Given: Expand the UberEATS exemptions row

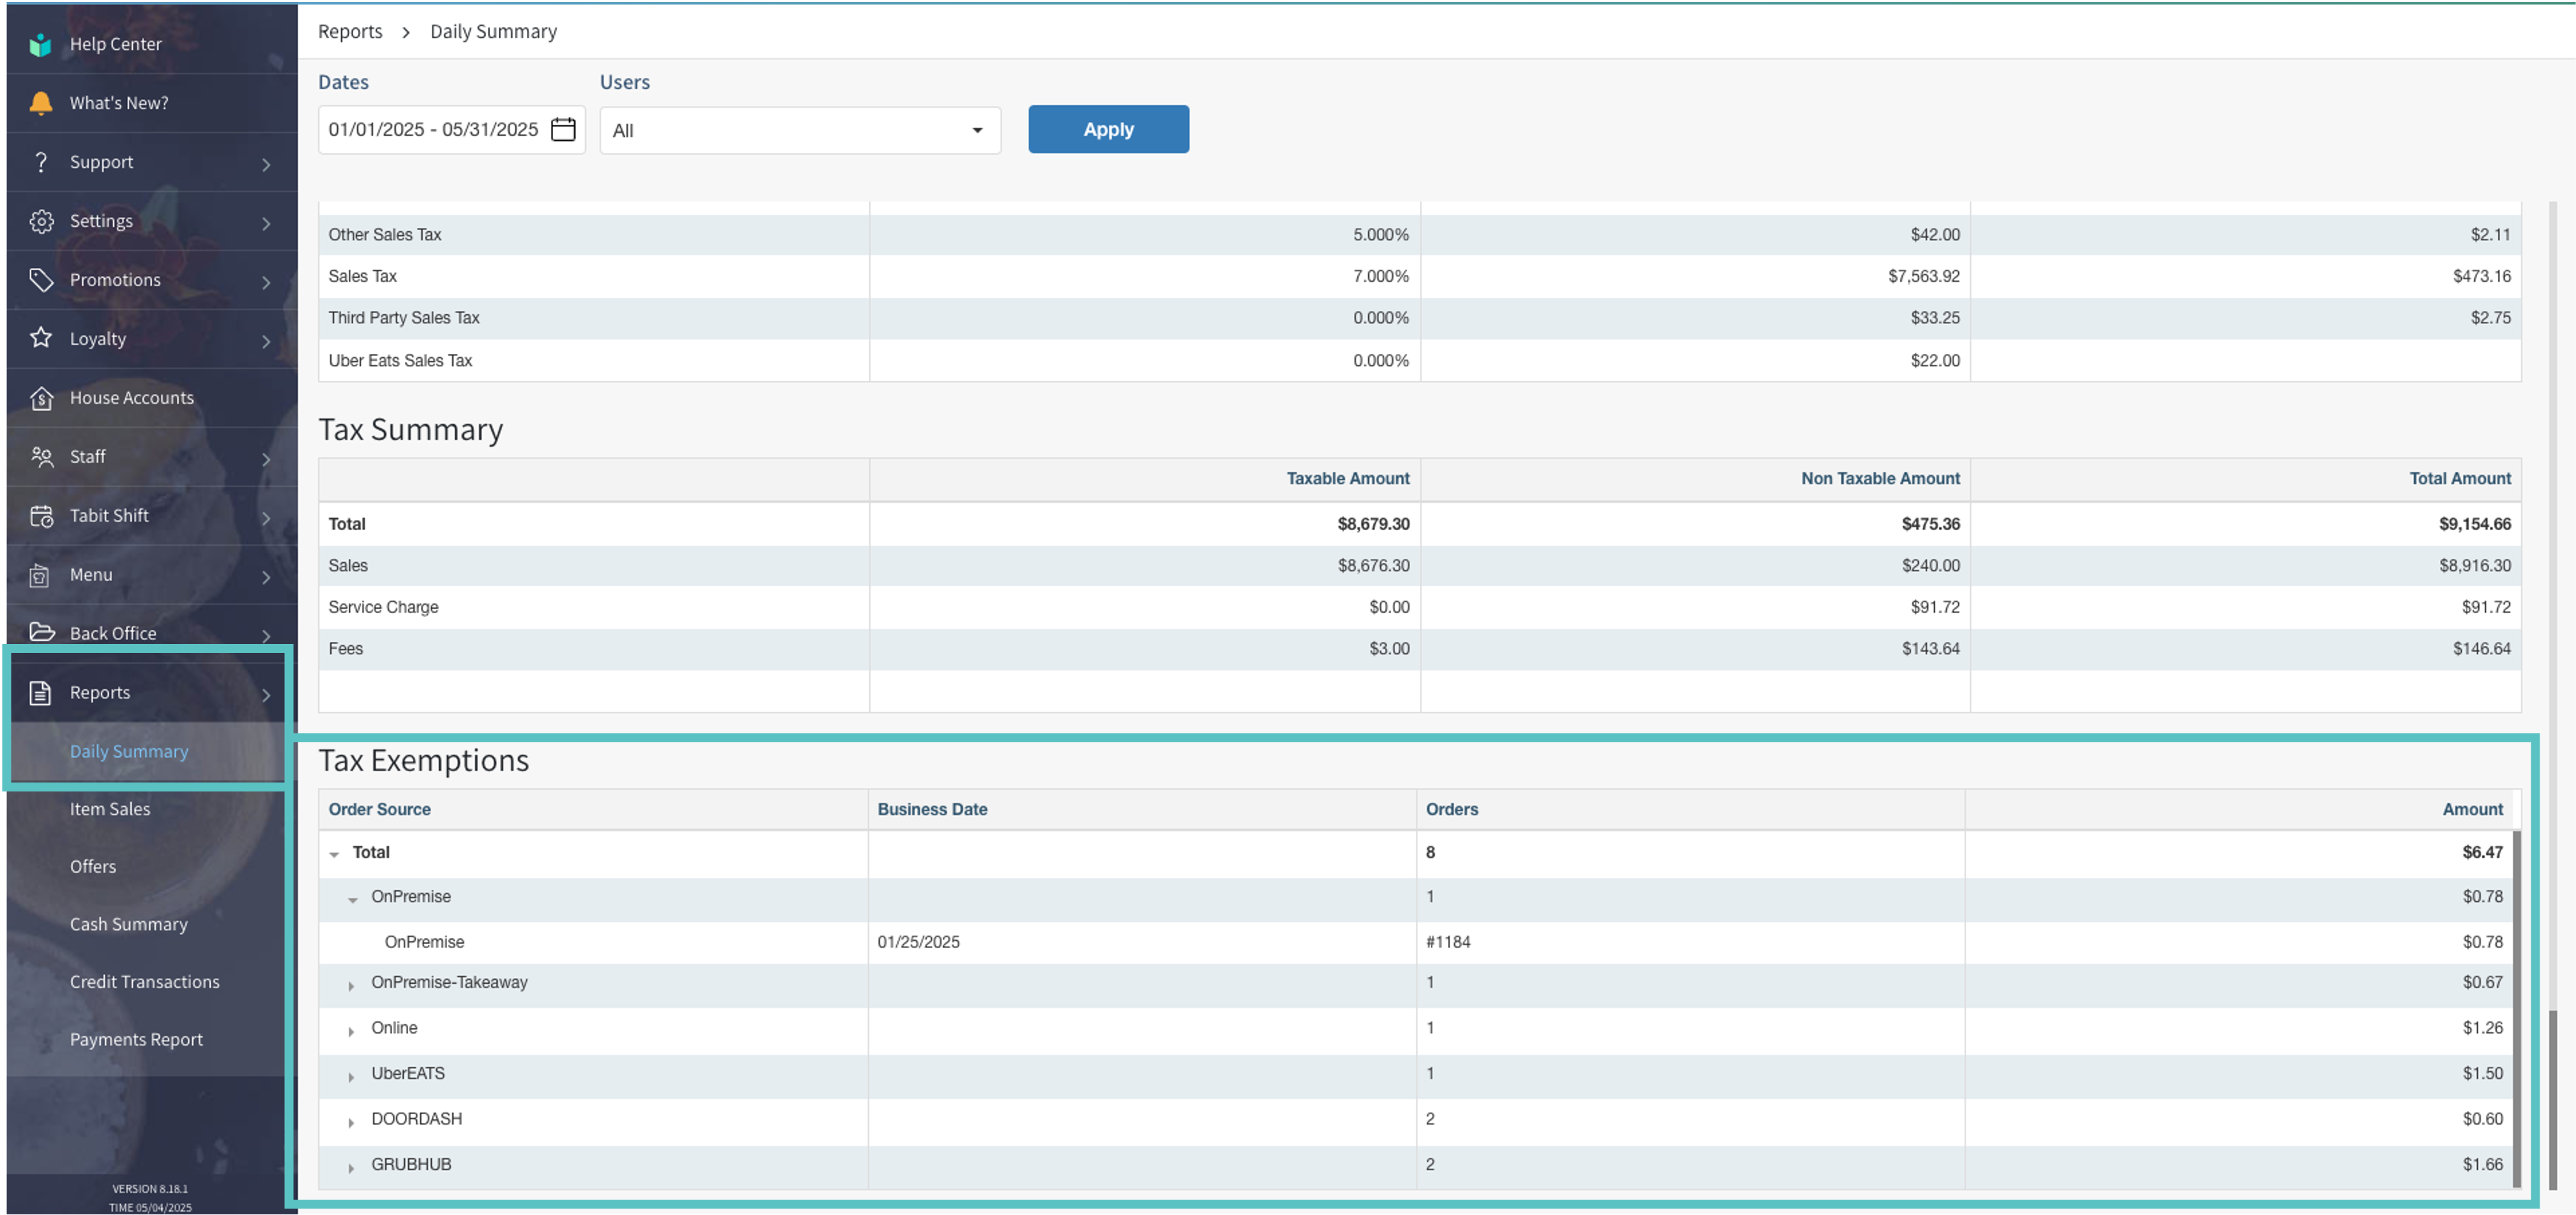Looking at the screenshot, I should 351,1076.
